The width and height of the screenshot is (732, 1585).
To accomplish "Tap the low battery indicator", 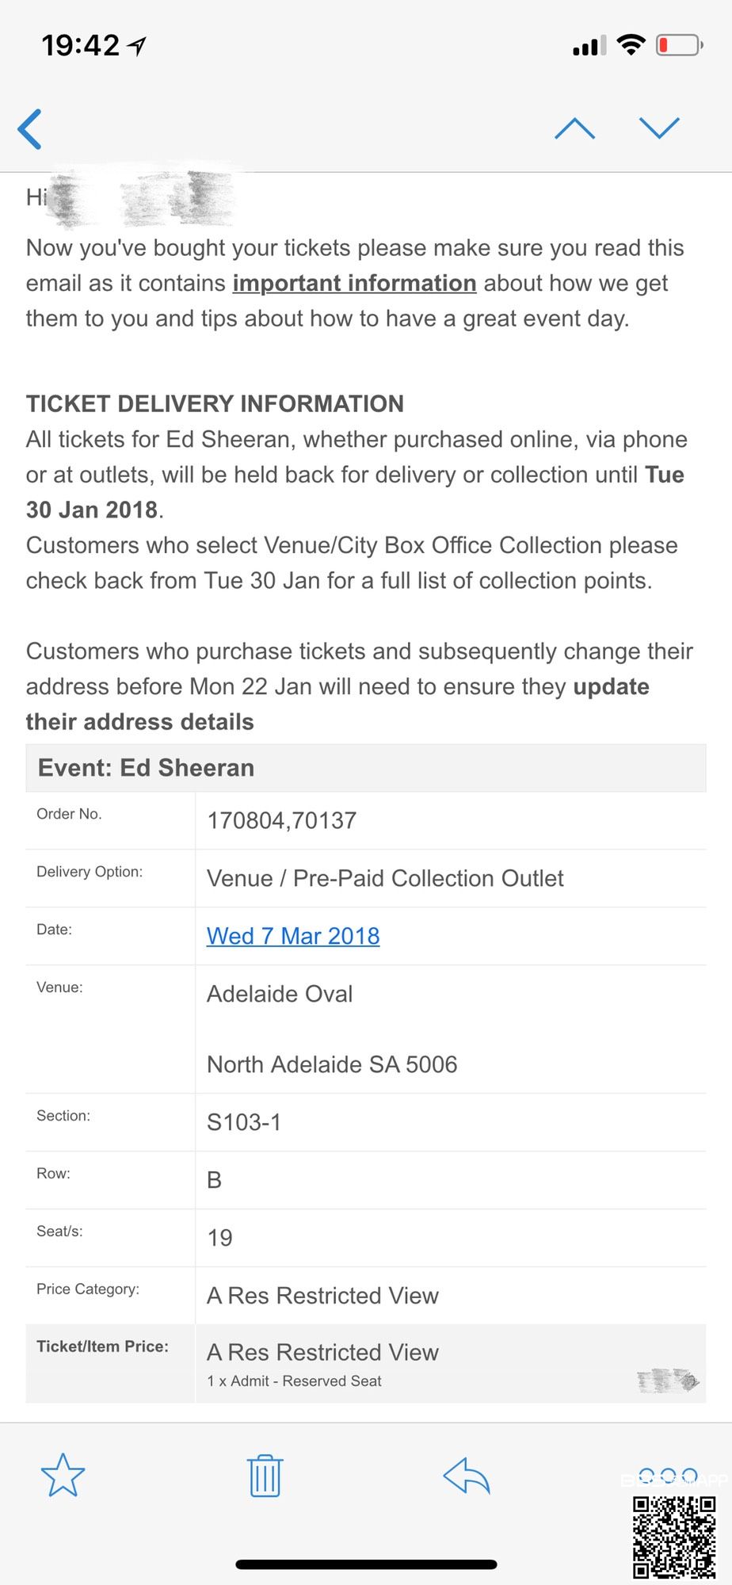I will click(679, 45).
